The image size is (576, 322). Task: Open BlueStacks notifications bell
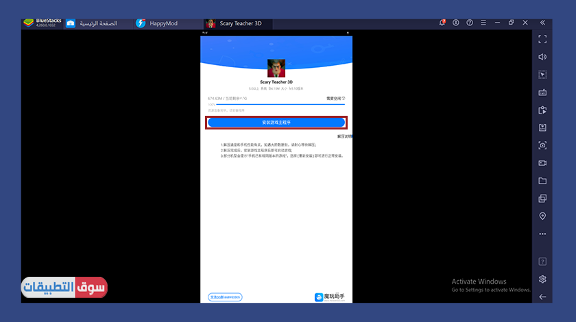tap(442, 23)
